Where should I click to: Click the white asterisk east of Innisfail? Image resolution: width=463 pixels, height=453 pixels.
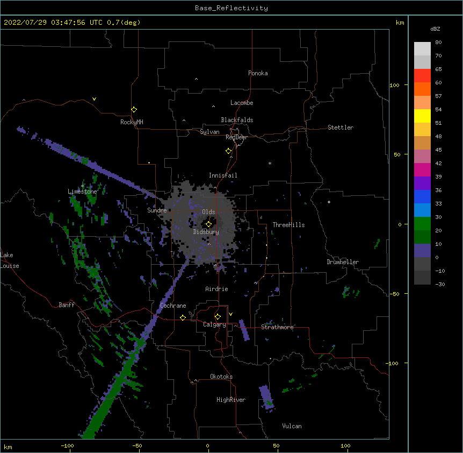click(x=270, y=163)
